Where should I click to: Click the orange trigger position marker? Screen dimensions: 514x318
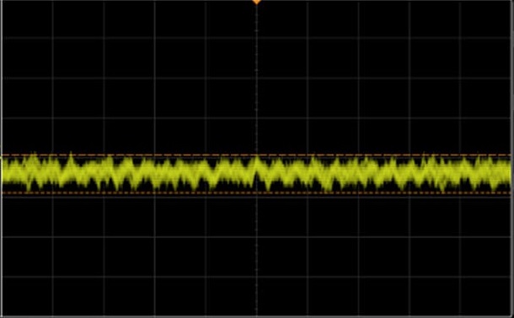point(257,2)
